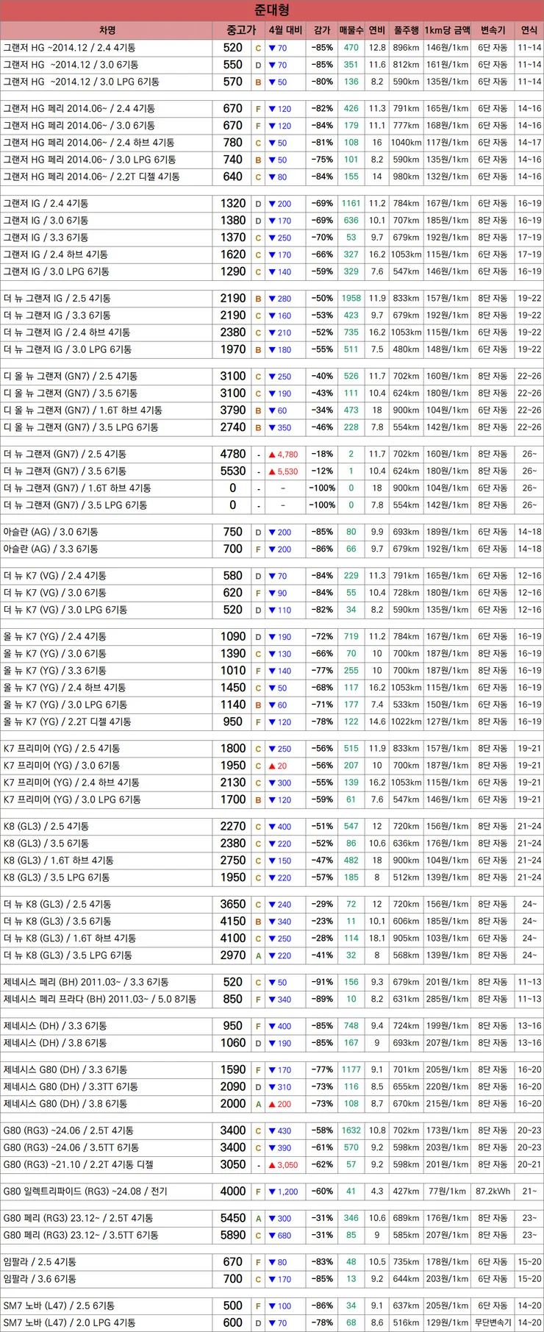Screen dimensions: 544x1332
Task: Click 285원/1km cost value
Action: click(x=448, y=999)
